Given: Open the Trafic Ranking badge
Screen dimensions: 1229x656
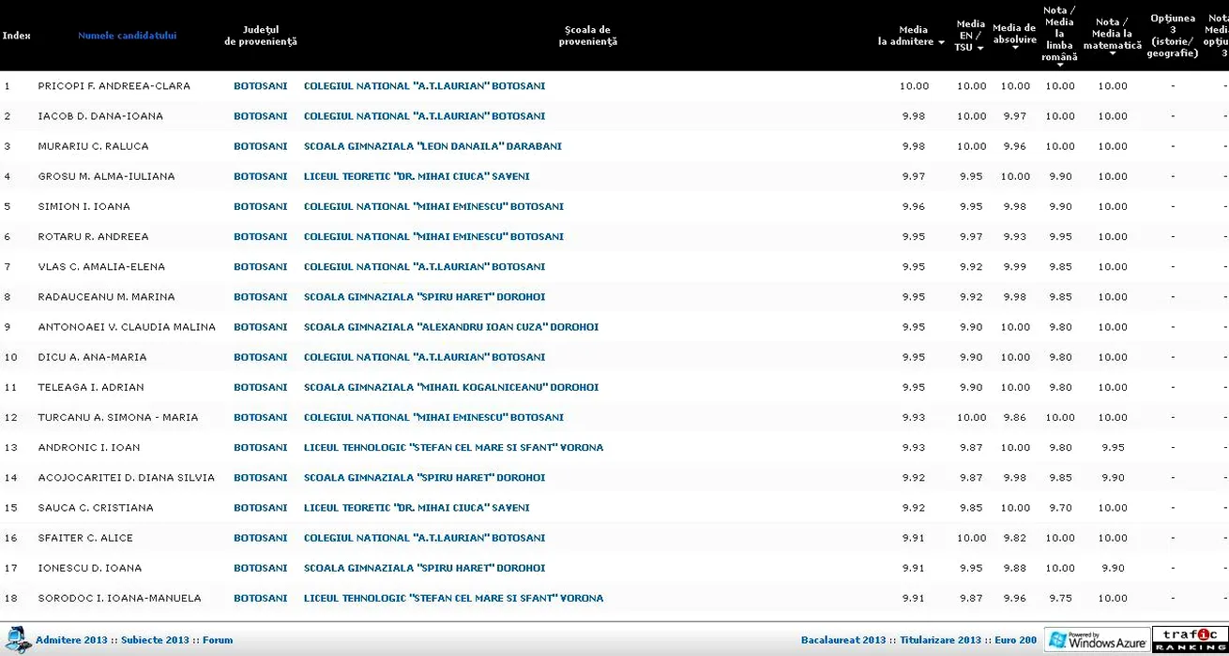Looking at the screenshot, I should click(1189, 640).
